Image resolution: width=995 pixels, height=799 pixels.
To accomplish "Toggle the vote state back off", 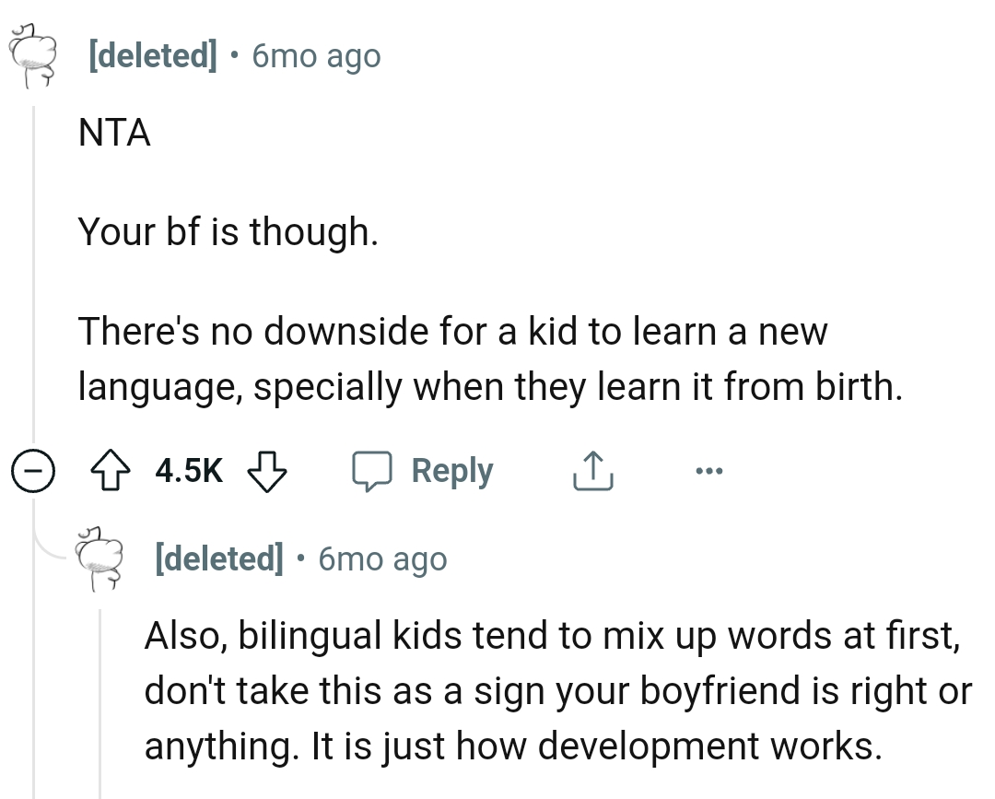I will tap(111, 470).
